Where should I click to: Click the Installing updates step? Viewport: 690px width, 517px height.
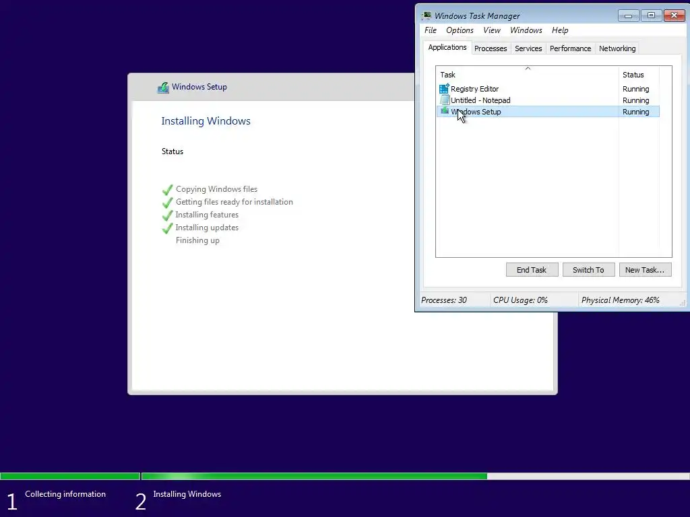click(207, 228)
